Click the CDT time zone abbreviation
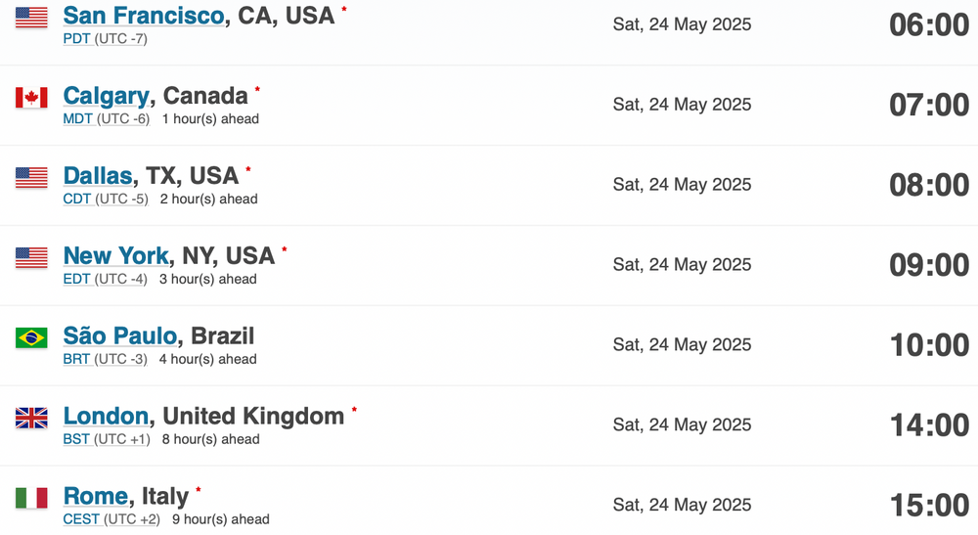This screenshot has width=978, height=535. pos(77,199)
